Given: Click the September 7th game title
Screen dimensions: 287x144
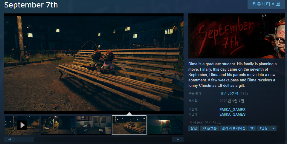Looking at the screenshot, I should [x=31, y=5].
